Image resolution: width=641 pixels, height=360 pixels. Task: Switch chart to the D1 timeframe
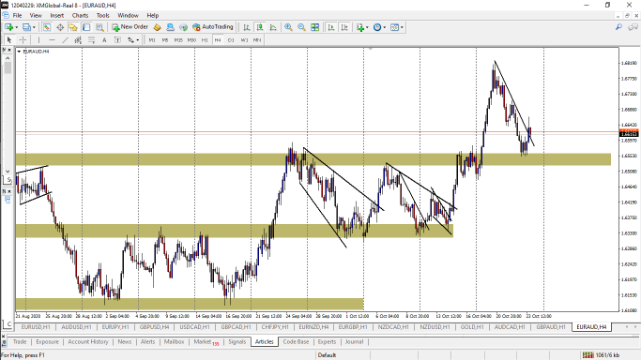point(231,40)
